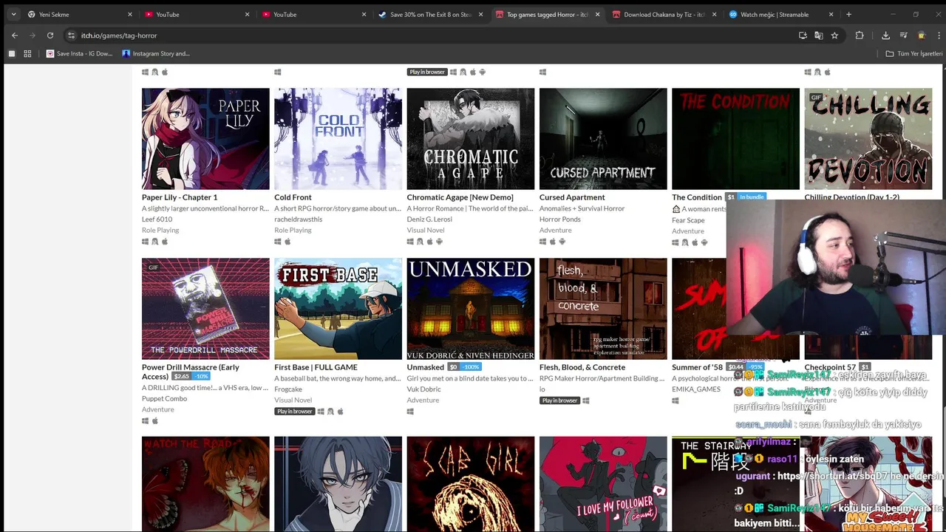
Task: Open 'Chromatic Agape [New Demo]' title link
Action: click(x=460, y=197)
